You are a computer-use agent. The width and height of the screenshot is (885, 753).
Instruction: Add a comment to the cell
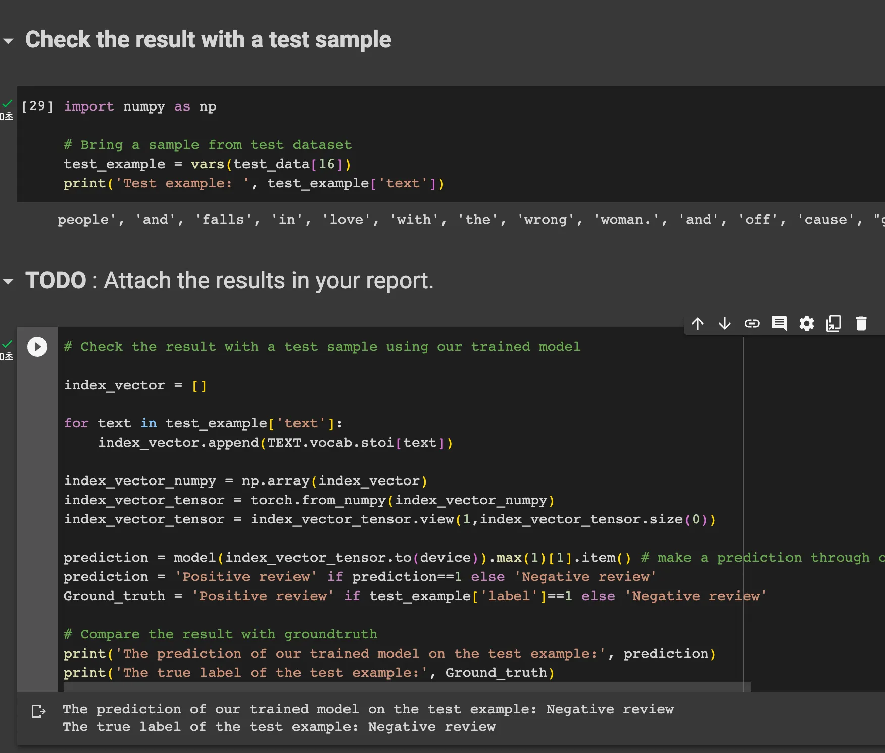(x=779, y=324)
